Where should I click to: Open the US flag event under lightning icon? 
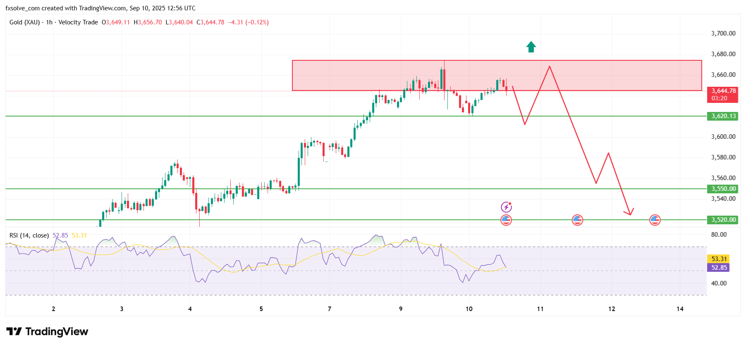[x=506, y=220]
